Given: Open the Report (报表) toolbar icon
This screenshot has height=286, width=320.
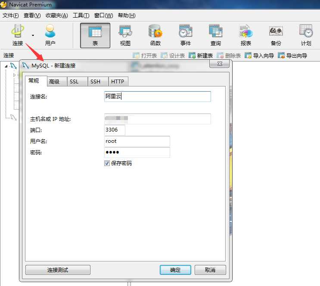Looking at the screenshot, I should (246, 35).
